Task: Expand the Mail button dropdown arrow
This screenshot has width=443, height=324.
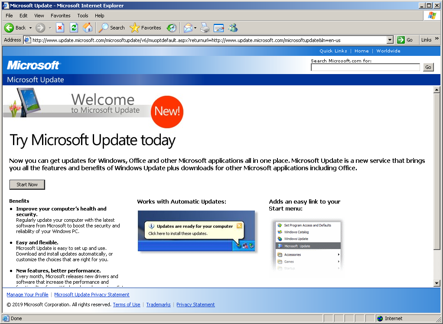Action: coord(195,28)
